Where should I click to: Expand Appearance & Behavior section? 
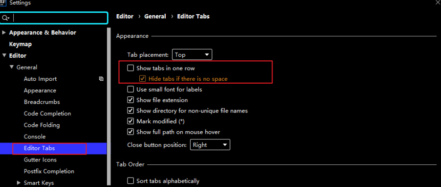4,33
